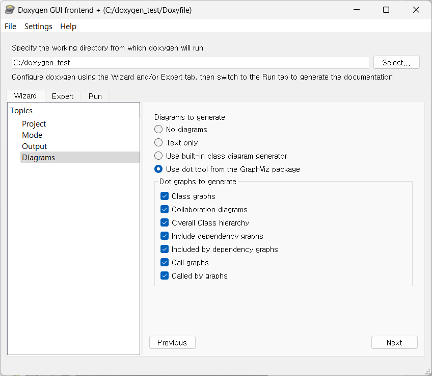The height and width of the screenshot is (376, 432).
Task: Toggle Included by dependency graphs checkbox
Action: pos(165,249)
